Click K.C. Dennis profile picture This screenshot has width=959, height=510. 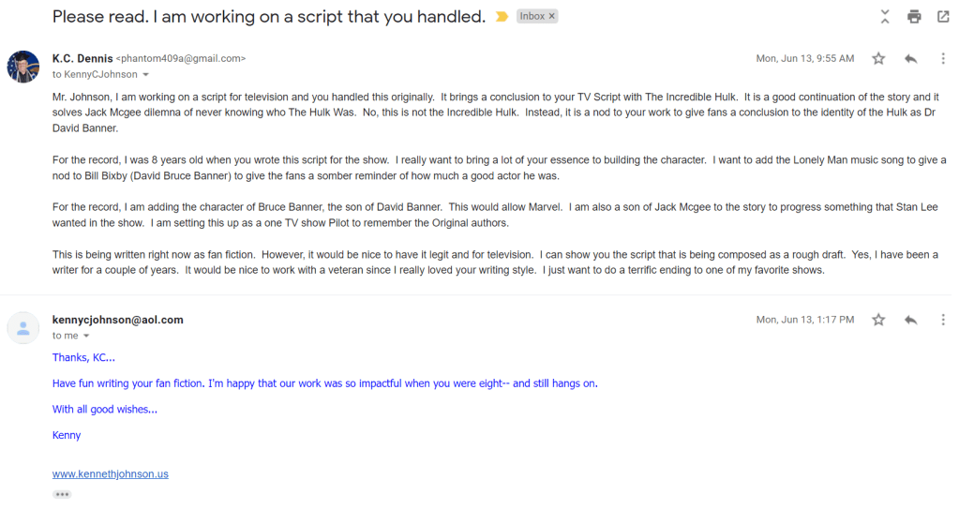[23, 67]
